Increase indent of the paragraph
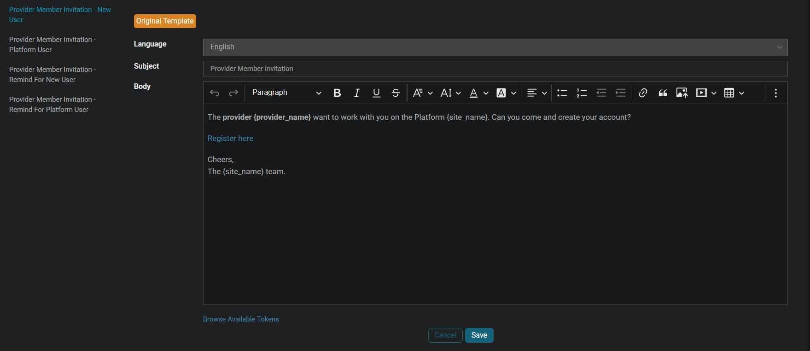 point(620,93)
